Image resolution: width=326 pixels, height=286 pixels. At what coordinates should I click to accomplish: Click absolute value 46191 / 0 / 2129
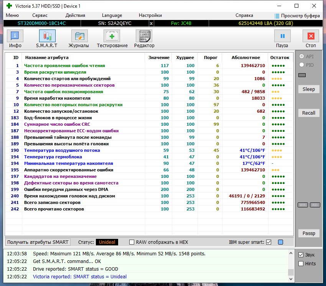247,196
